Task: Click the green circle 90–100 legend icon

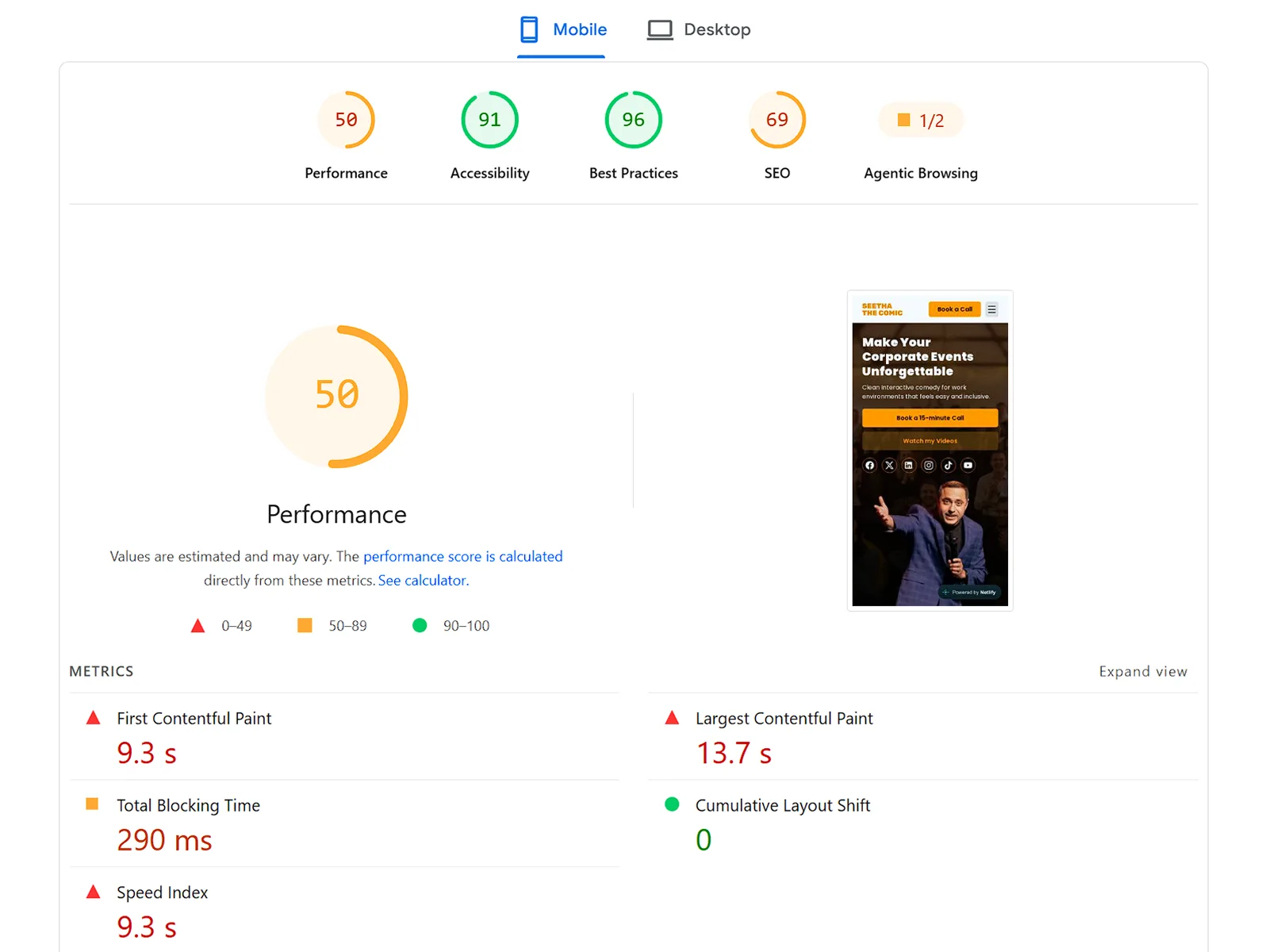Action: click(x=420, y=625)
